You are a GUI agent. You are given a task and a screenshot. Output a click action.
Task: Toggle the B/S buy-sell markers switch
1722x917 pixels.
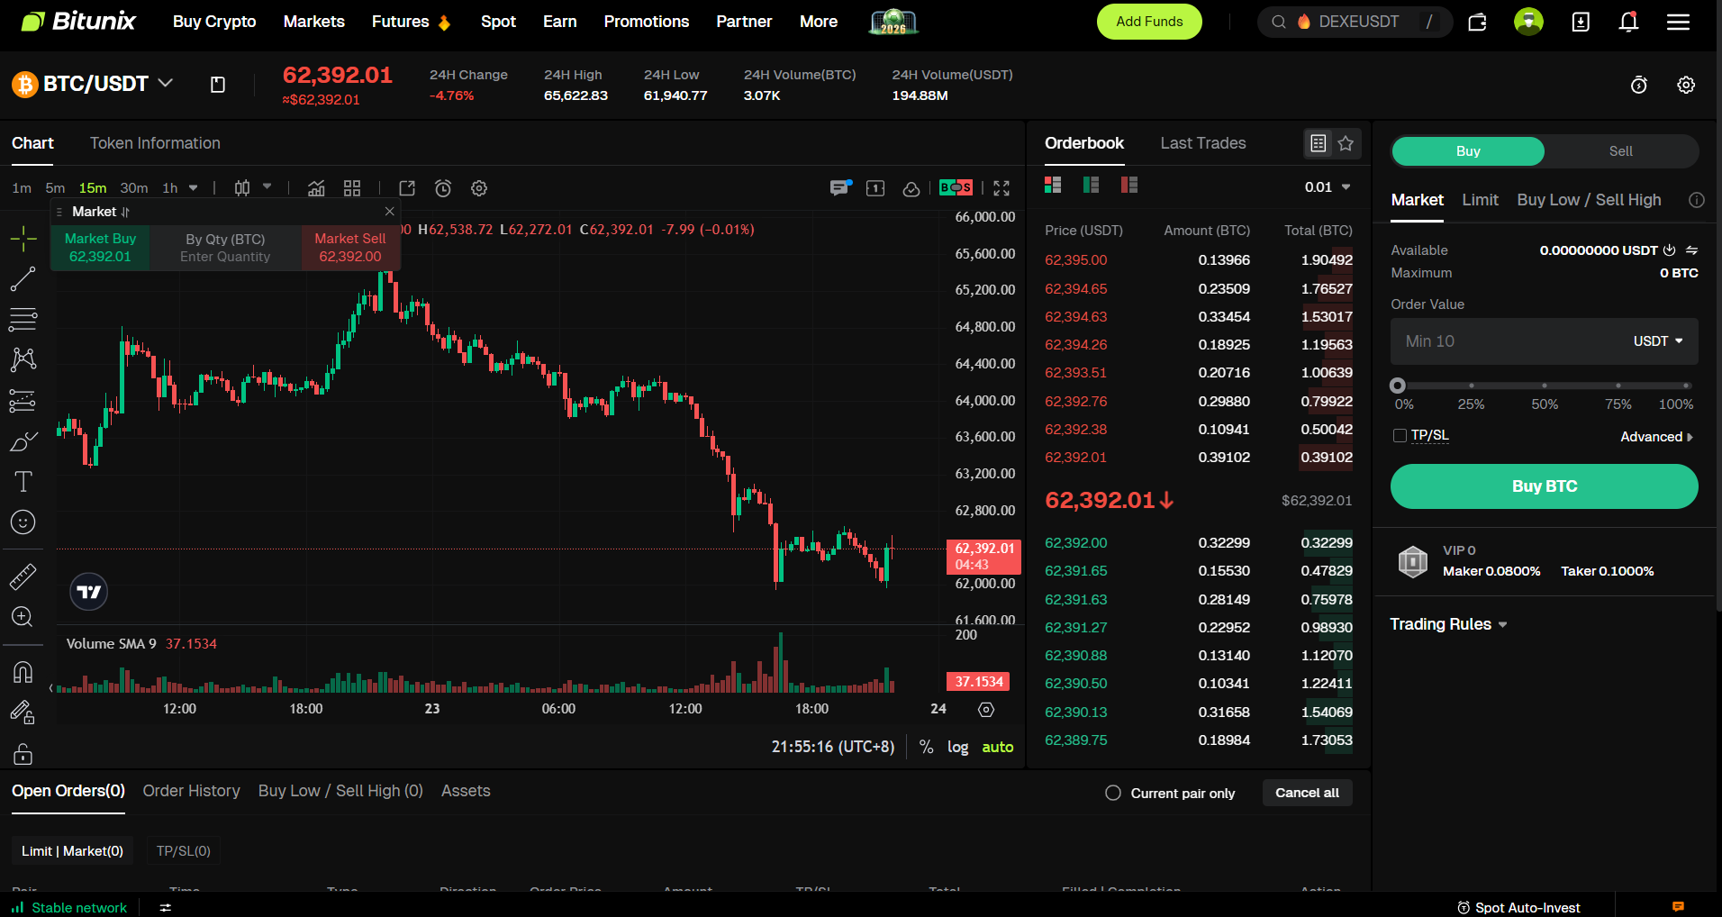(x=956, y=187)
